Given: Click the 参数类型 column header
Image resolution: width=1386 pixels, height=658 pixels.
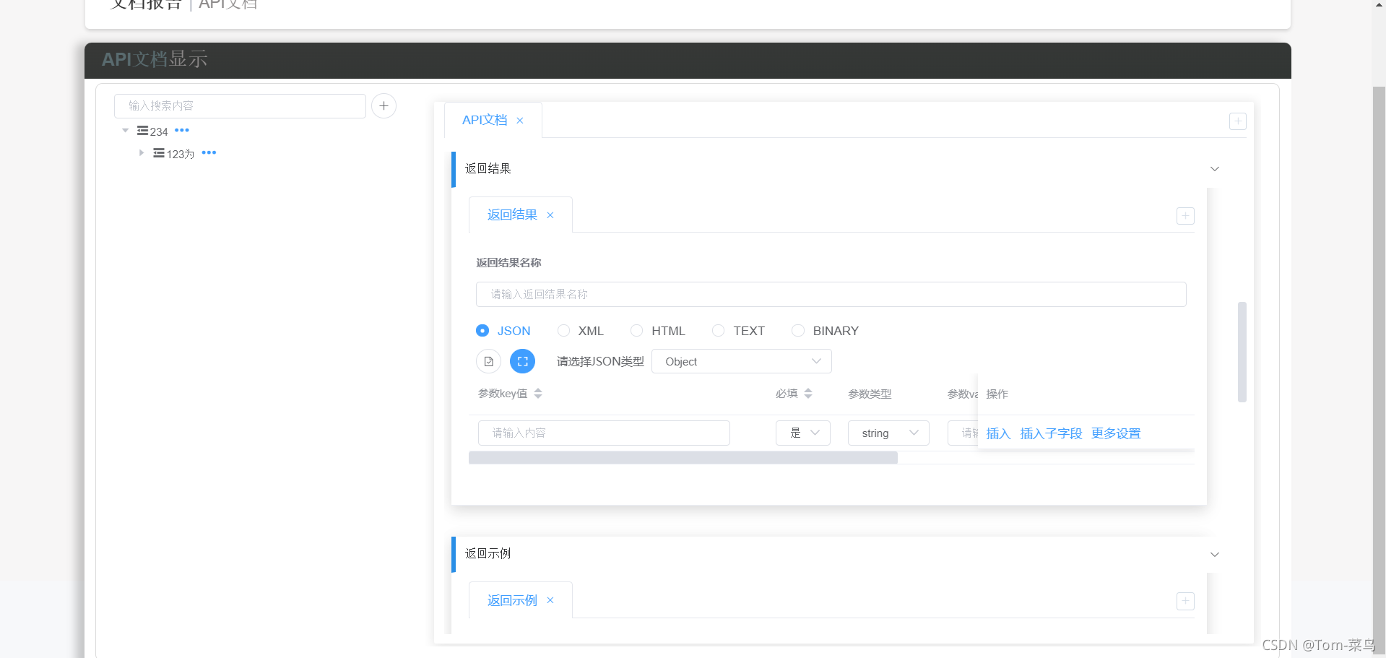Looking at the screenshot, I should pyautogui.click(x=870, y=394).
